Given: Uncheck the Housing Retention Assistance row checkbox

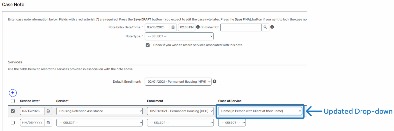Looking at the screenshot, I should [x=13, y=111].
